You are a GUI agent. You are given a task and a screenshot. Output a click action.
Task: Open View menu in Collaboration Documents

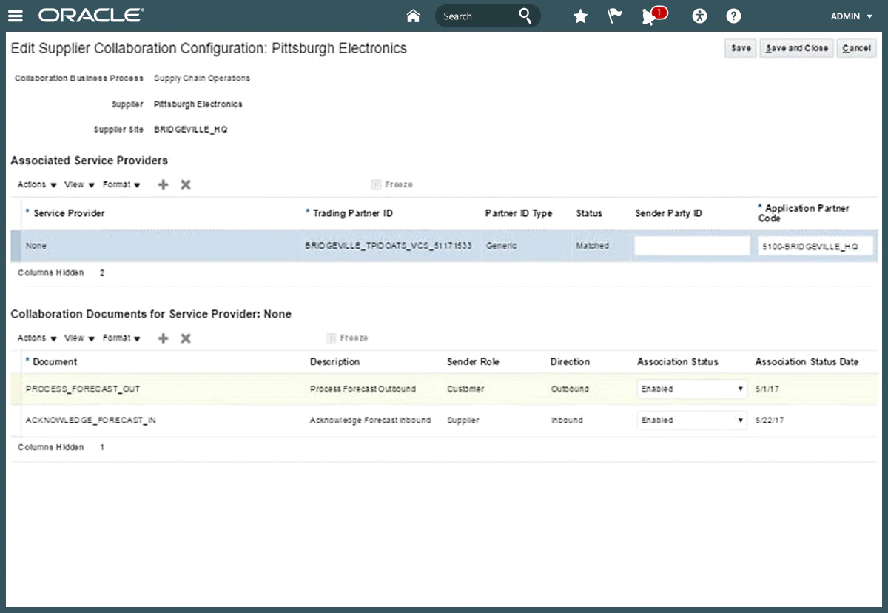coord(79,338)
